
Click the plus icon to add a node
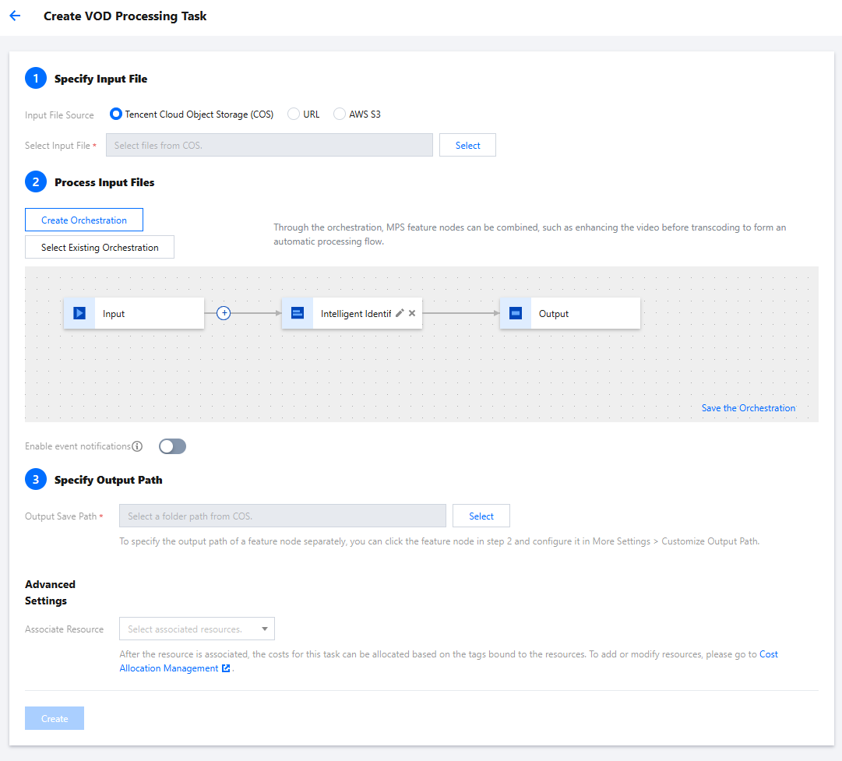[x=224, y=313]
